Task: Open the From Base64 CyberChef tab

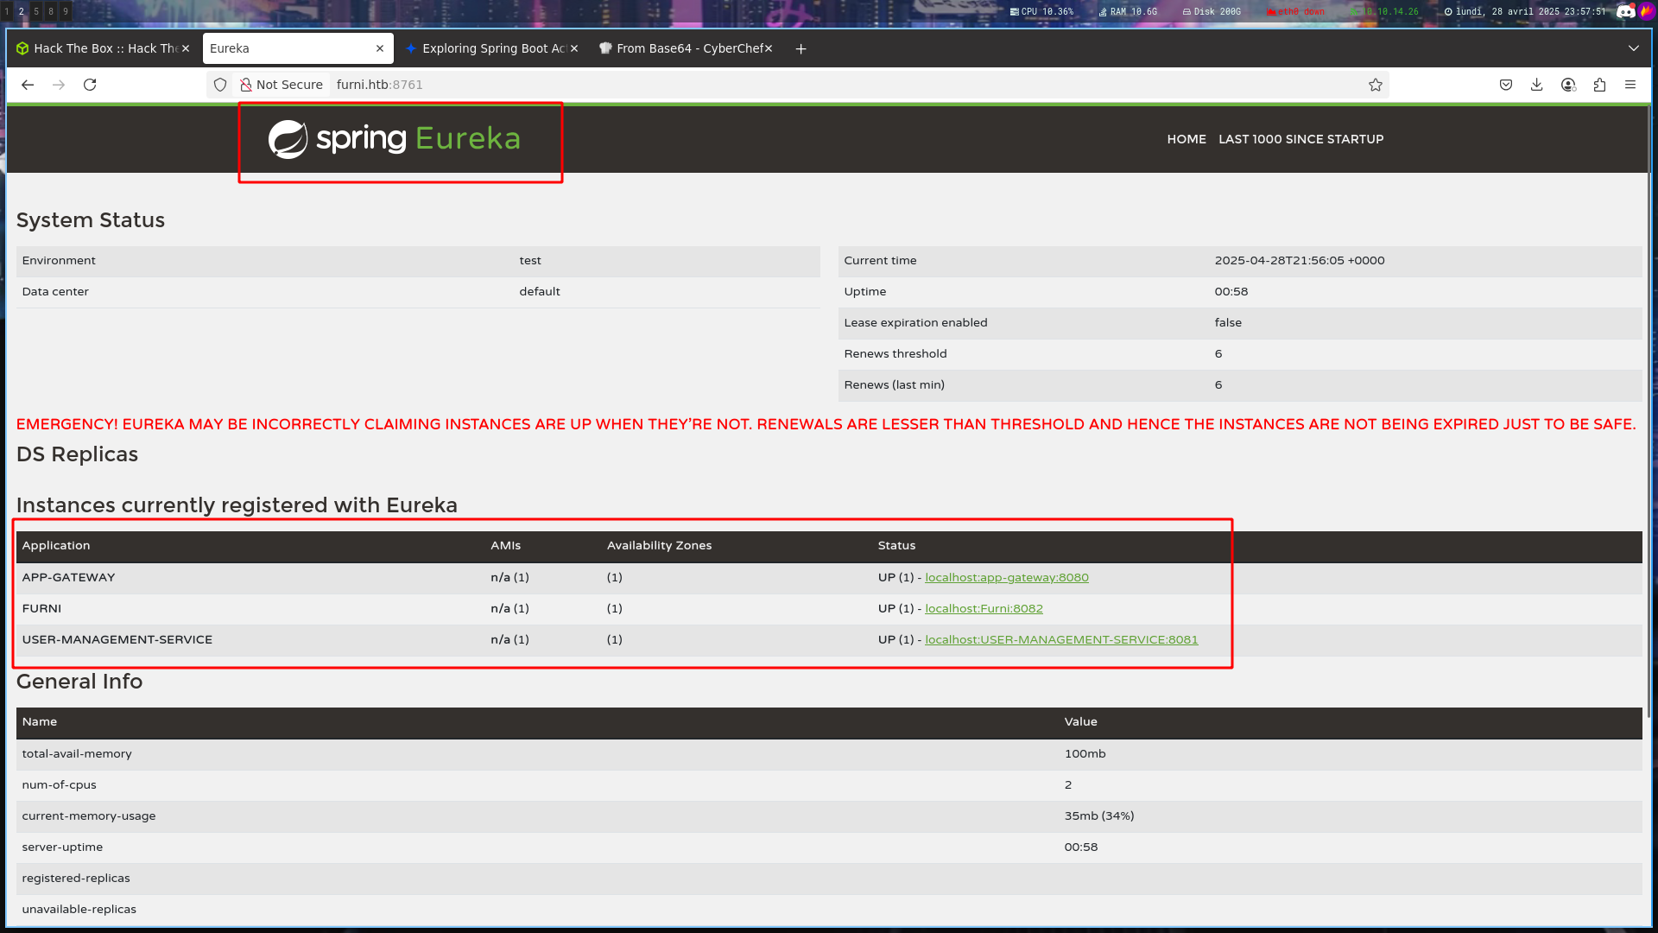Action: click(x=684, y=48)
